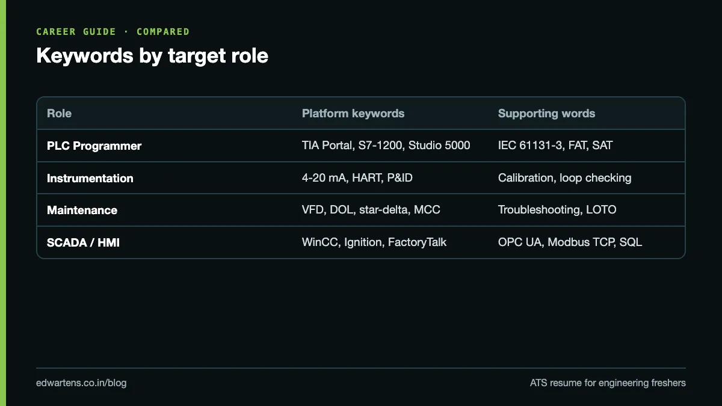Screen dimensions: 722x406
Task: Click the 'Calibration, loop checking' cell
Action: [x=565, y=178]
